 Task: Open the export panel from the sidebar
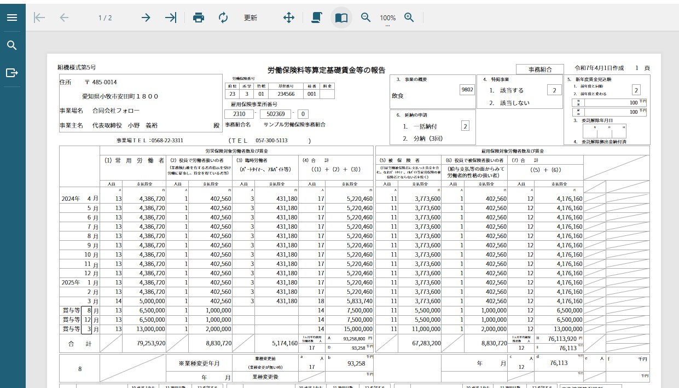[x=12, y=73]
